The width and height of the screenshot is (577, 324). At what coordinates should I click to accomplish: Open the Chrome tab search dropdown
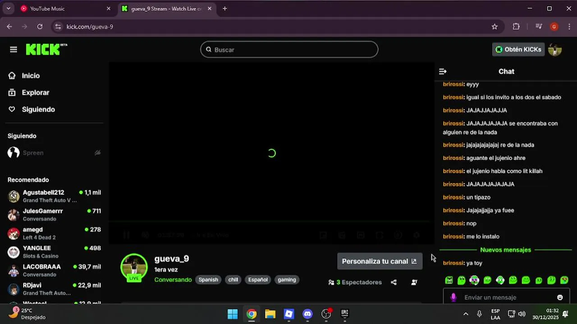[x=8, y=9]
